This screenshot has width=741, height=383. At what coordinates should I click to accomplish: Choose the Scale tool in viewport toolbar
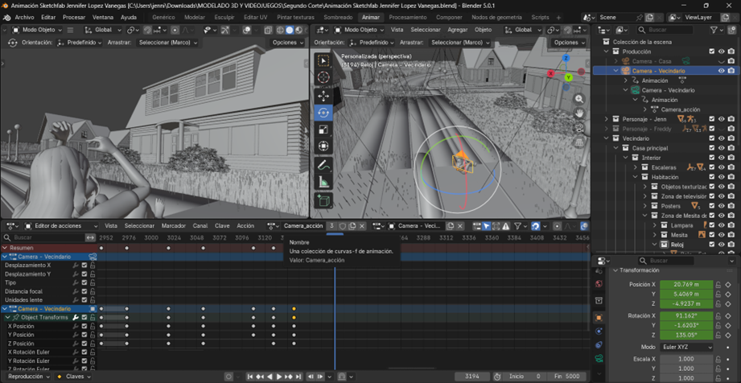tap(323, 130)
